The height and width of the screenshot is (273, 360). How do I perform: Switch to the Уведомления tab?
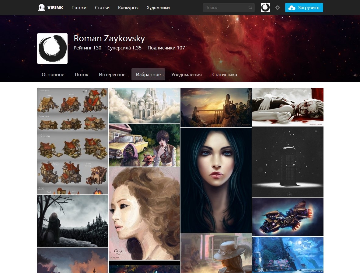pos(187,74)
